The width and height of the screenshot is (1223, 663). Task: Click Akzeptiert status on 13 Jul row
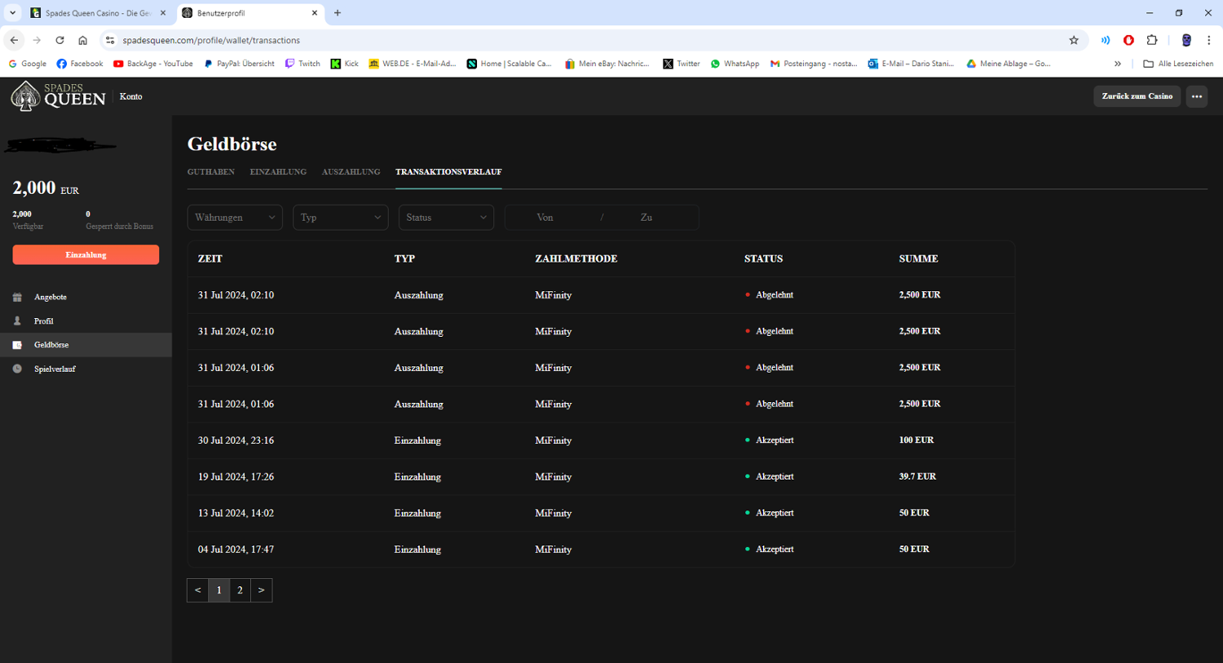[x=770, y=513]
